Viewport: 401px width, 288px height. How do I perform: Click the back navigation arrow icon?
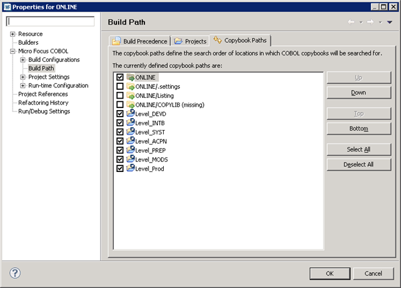(x=351, y=22)
